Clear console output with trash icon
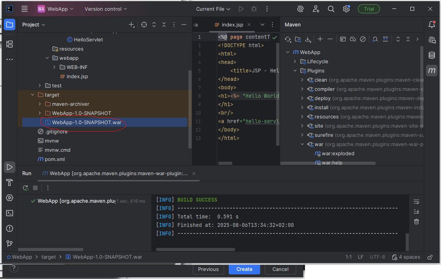This screenshot has height=279, width=441. pyautogui.click(x=416, y=222)
